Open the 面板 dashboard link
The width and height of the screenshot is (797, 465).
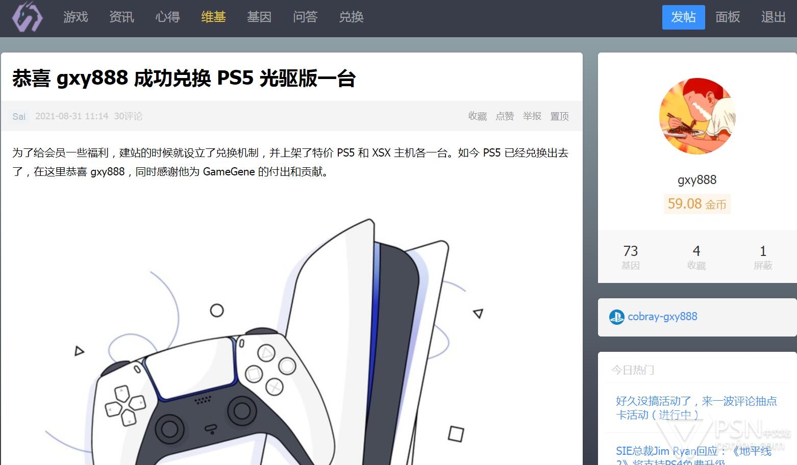coord(728,17)
